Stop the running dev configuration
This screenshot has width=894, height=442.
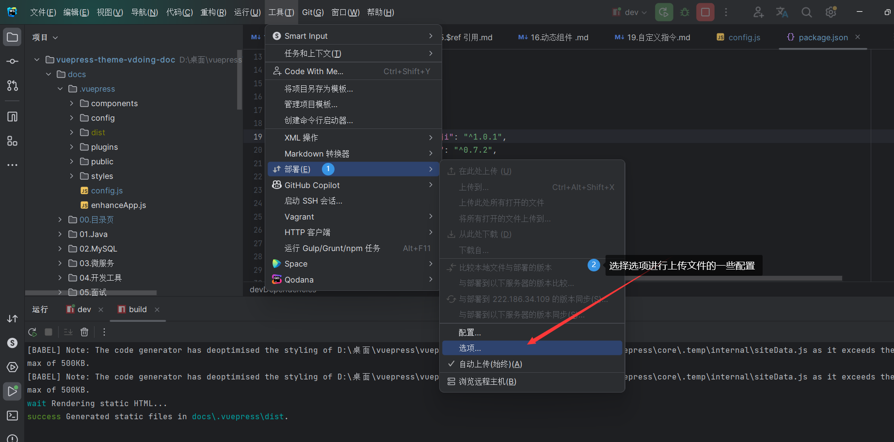coord(705,12)
